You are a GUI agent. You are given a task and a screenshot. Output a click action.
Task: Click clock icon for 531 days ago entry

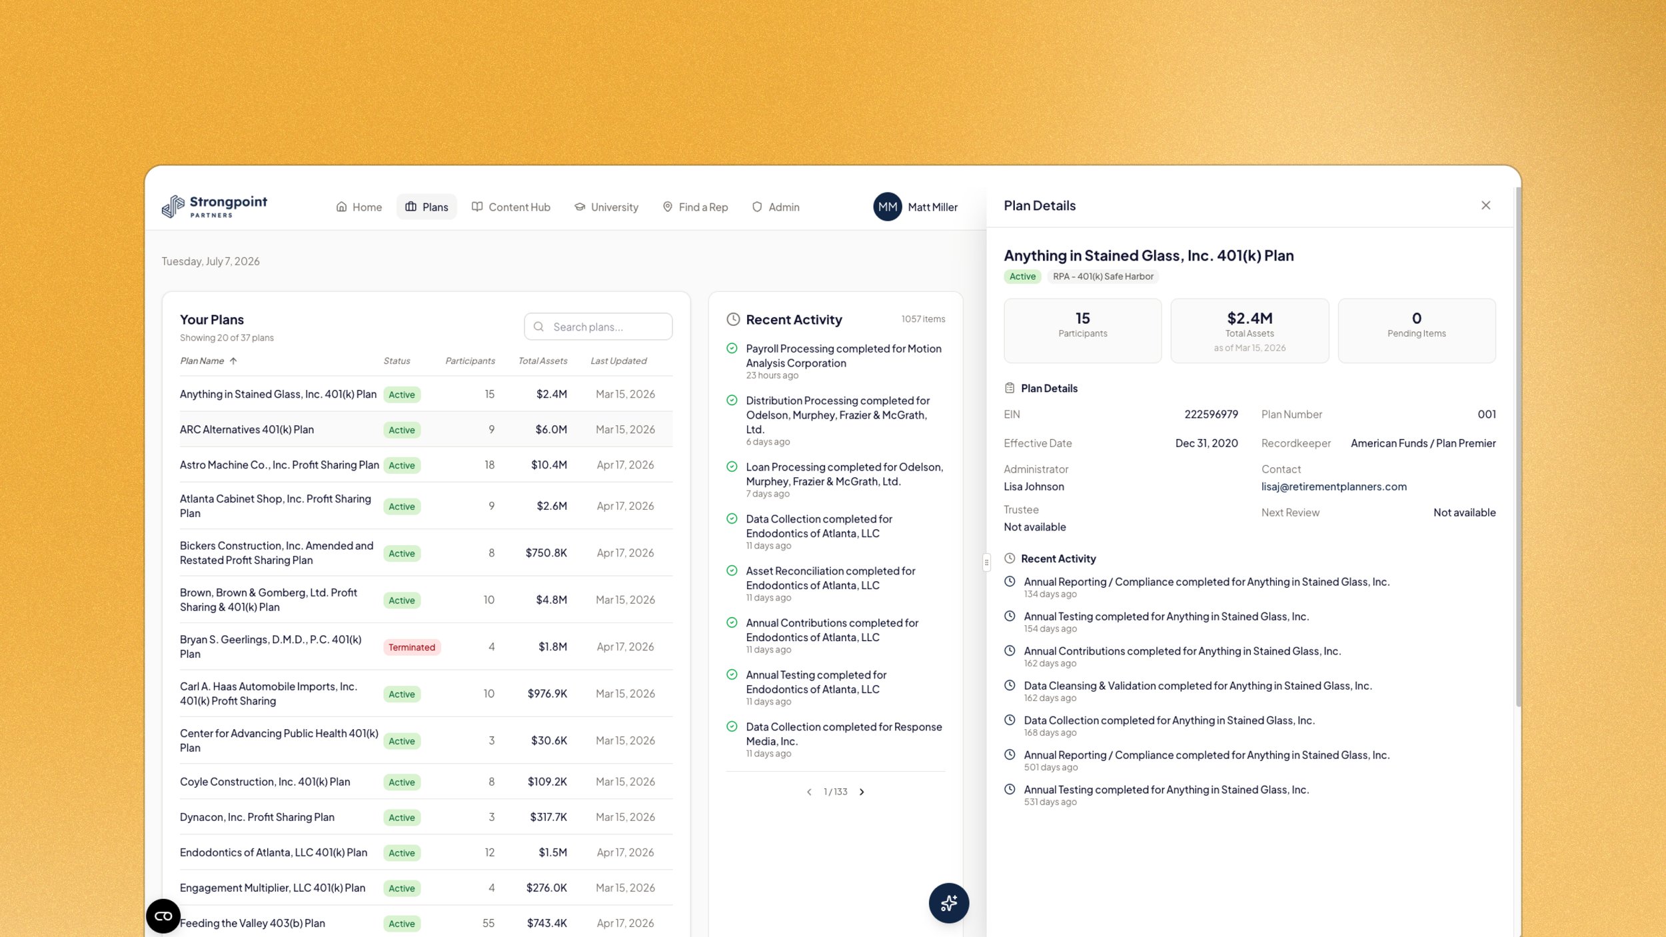point(1010,789)
